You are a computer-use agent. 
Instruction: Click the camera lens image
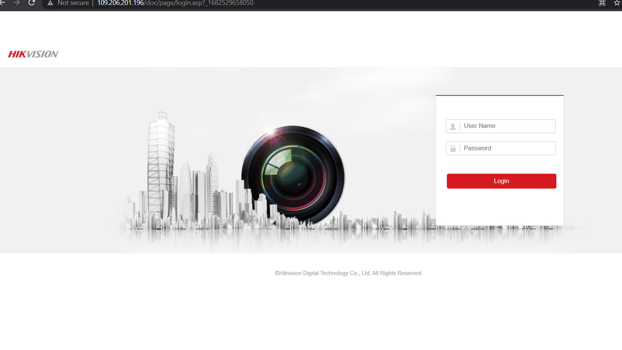pyautogui.click(x=293, y=175)
